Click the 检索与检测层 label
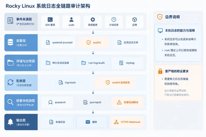The width and height of the screenshot is (206, 137). point(25,101)
